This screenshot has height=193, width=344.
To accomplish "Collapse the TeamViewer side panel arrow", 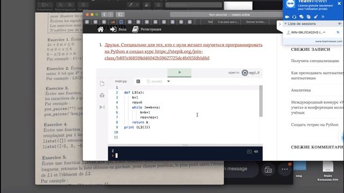I will tap(279, 24).
